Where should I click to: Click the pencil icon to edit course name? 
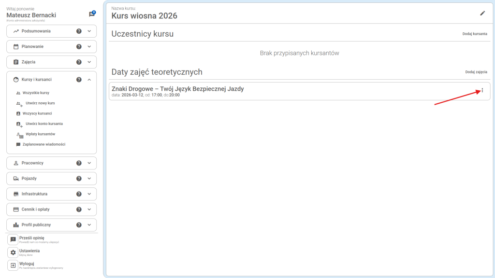click(482, 14)
